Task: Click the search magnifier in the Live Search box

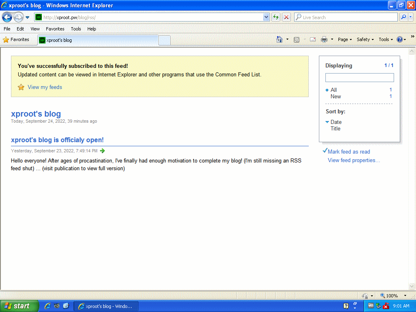Action: (403, 17)
